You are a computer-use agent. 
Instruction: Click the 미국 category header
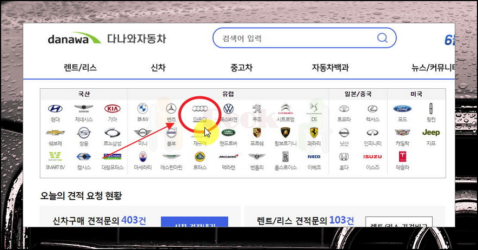(416, 94)
